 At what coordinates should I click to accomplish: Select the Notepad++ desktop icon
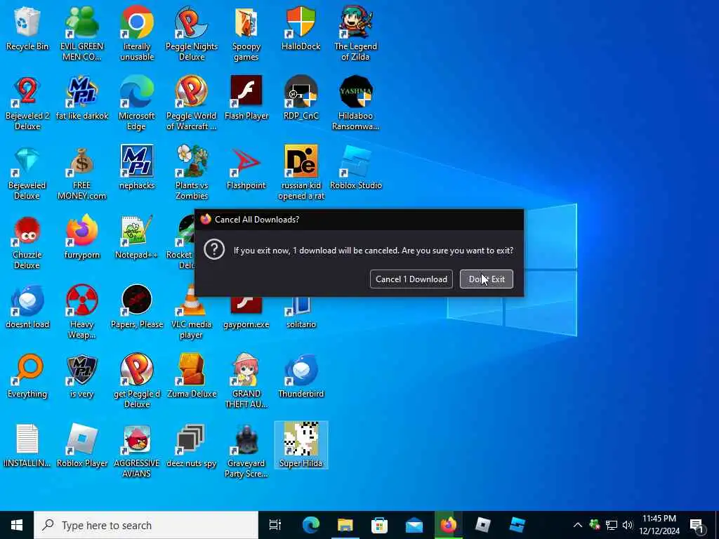pyautogui.click(x=137, y=238)
